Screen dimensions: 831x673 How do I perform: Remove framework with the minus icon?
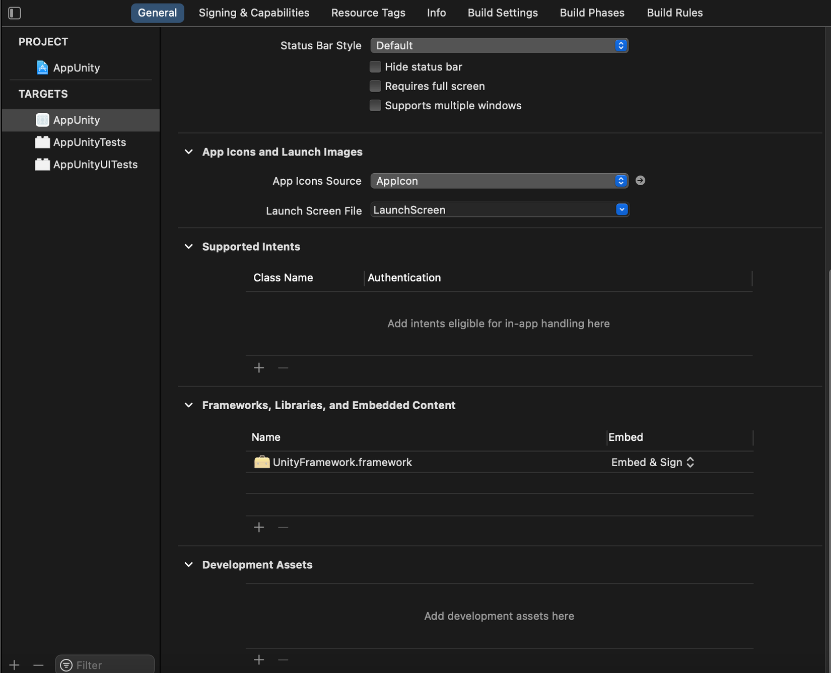tap(283, 527)
